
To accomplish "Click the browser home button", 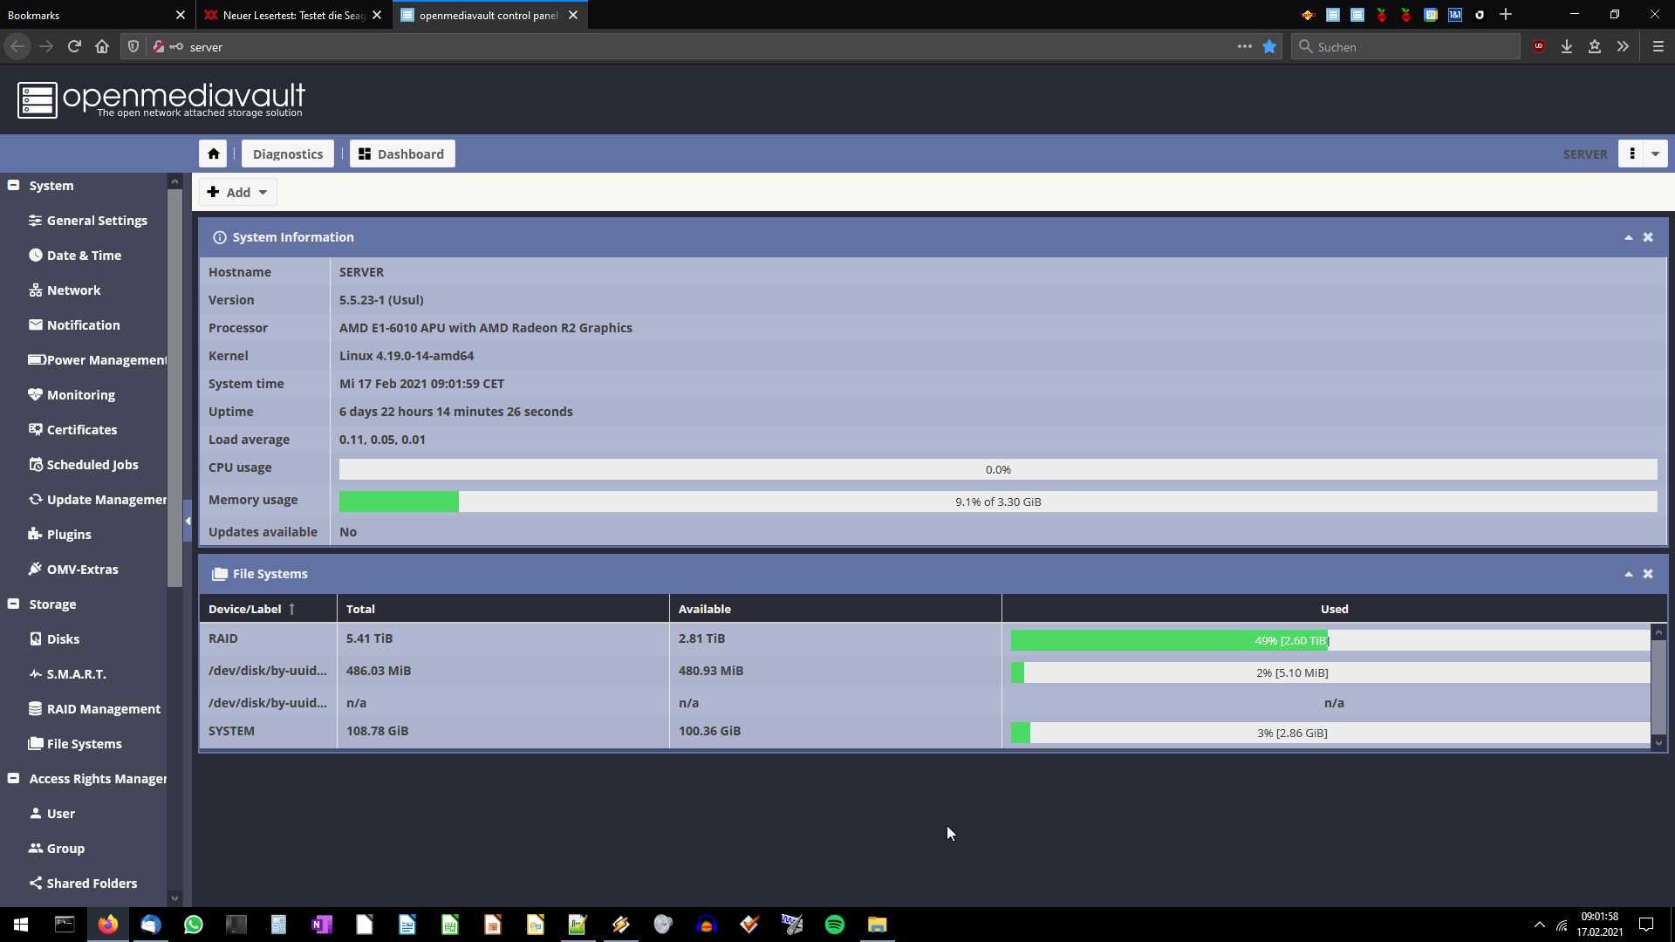I will pos(102,46).
